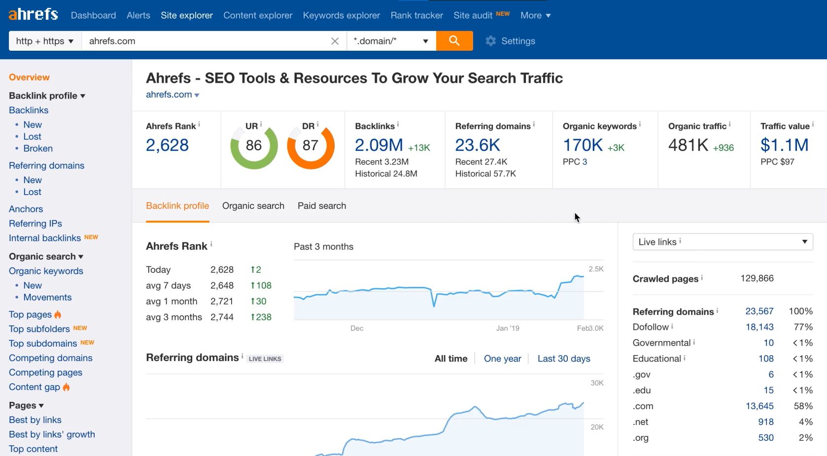Click the info icon next to DR
The height and width of the screenshot is (456, 827).
[317, 124]
